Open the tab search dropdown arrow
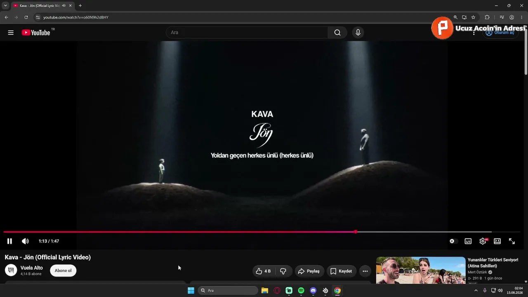This screenshot has width=528, height=297. (x=5, y=6)
